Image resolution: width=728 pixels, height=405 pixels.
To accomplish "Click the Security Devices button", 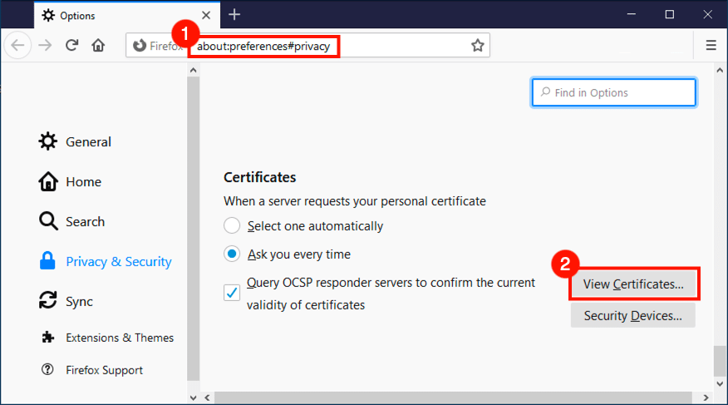I will (x=632, y=316).
